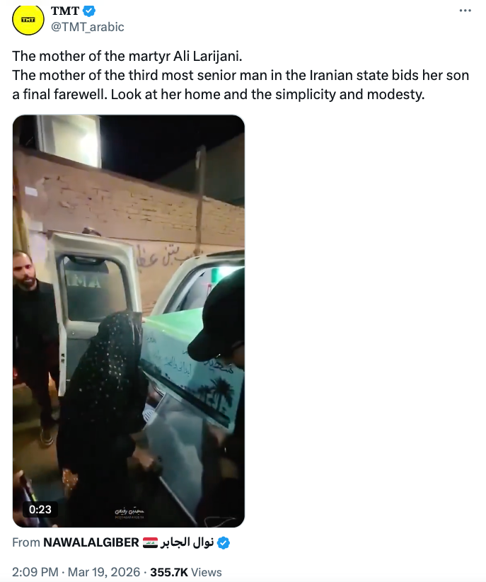Open the NAWALALGIBER source account
Image resolution: width=486 pixels, height=582 pixels.
[x=91, y=542]
